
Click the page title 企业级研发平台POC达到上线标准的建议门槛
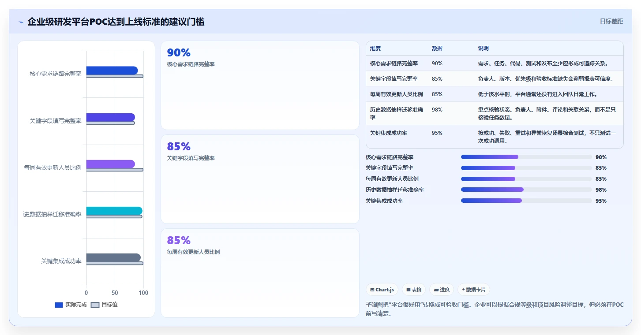coord(116,22)
